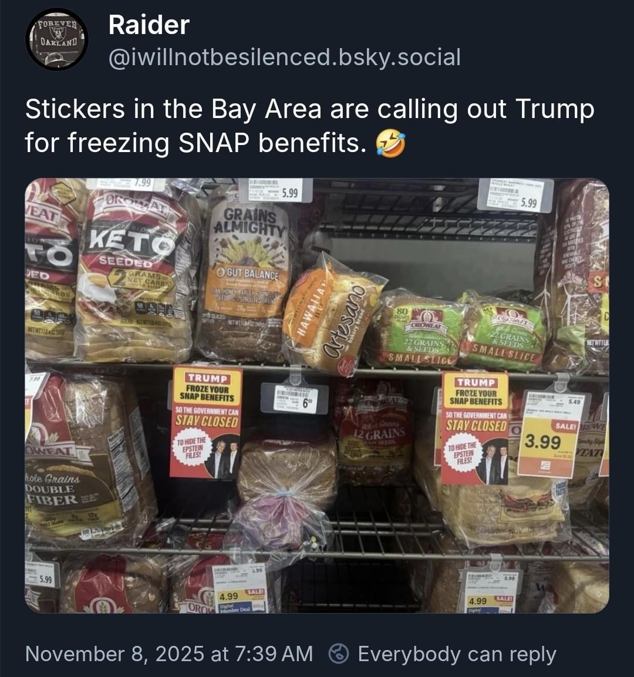Click the right Trump SNAP benefits sticker
The image size is (634, 677).
click(474, 427)
